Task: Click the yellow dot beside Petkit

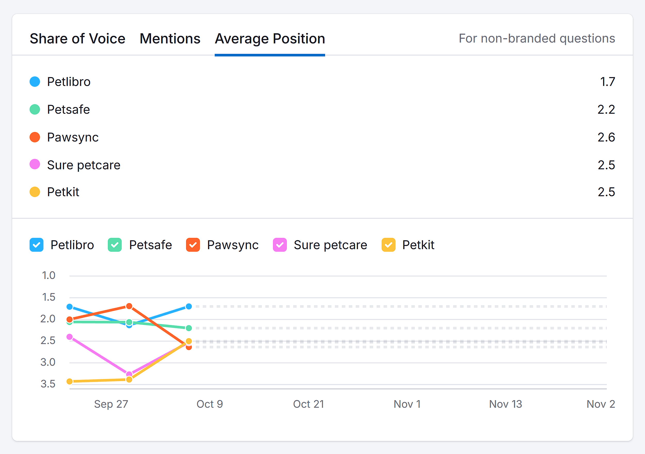Action: (x=35, y=192)
